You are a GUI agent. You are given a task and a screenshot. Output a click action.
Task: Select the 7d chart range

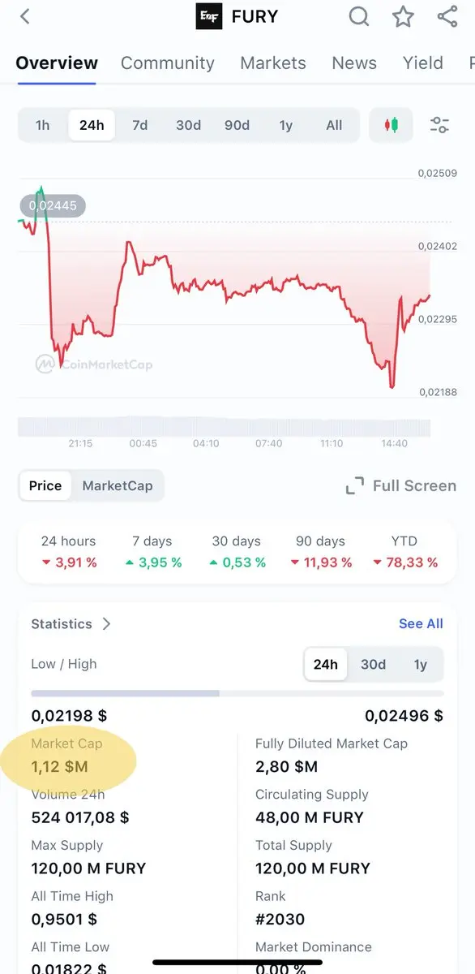[140, 125]
